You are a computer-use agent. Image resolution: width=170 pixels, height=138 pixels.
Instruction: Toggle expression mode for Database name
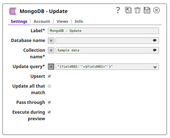coord(51,41)
